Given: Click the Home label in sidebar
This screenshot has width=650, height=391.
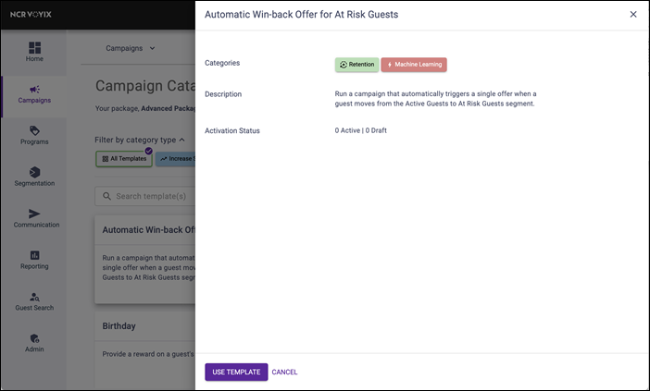Looking at the screenshot, I should (x=34, y=59).
